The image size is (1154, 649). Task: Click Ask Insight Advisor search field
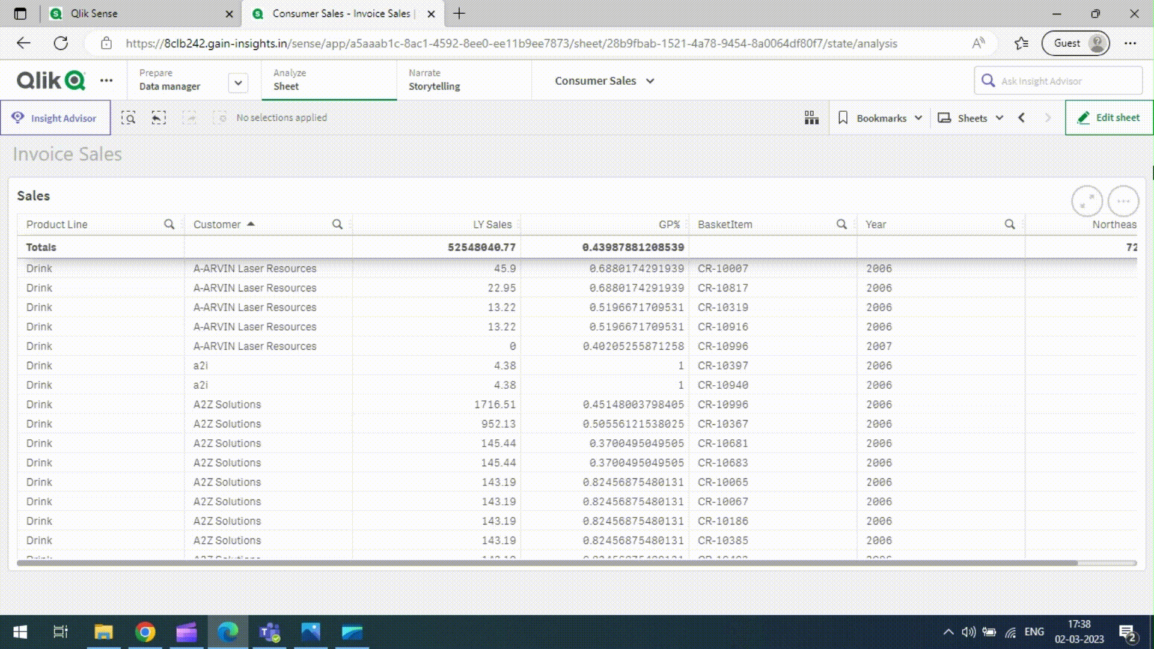(1058, 81)
